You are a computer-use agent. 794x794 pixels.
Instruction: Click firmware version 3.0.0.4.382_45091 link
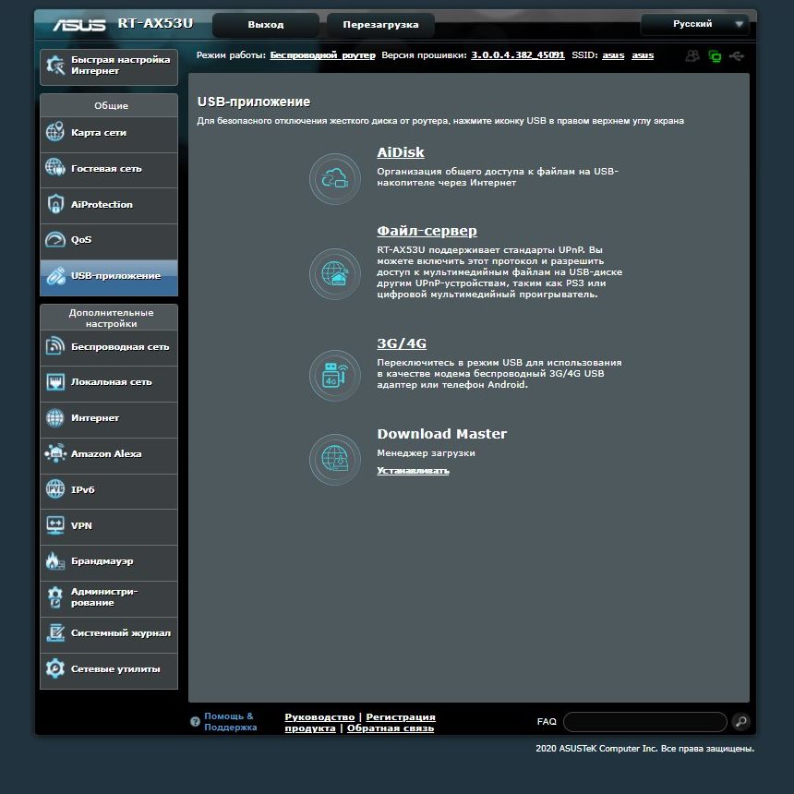tap(518, 55)
